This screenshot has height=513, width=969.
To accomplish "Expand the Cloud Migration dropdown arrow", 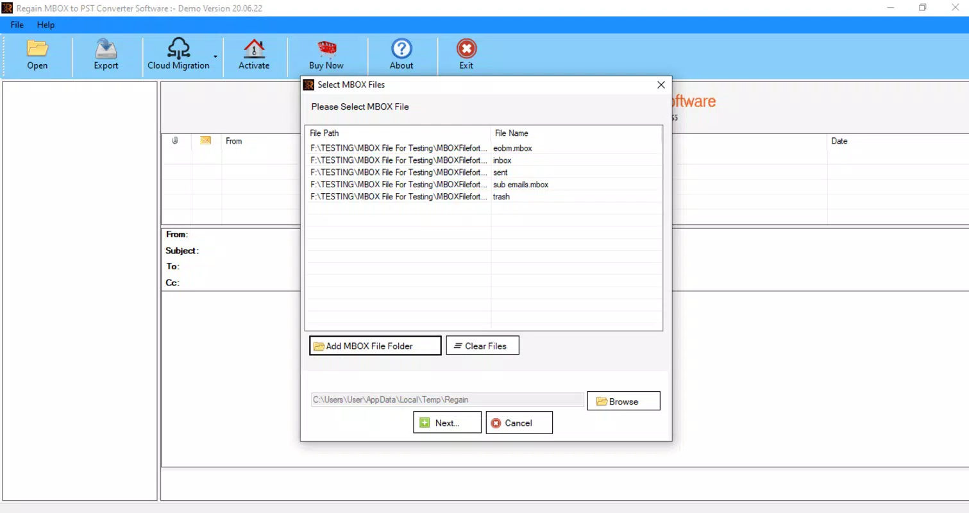I will point(215,56).
